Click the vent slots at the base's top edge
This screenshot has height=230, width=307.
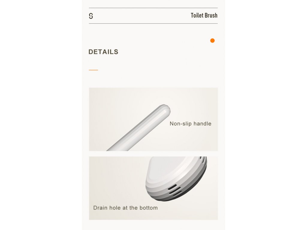[203, 160]
